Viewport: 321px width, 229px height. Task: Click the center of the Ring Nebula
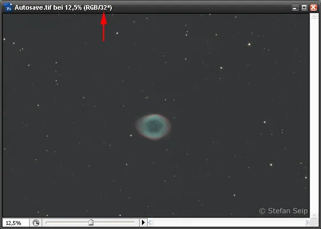coord(153,127)
